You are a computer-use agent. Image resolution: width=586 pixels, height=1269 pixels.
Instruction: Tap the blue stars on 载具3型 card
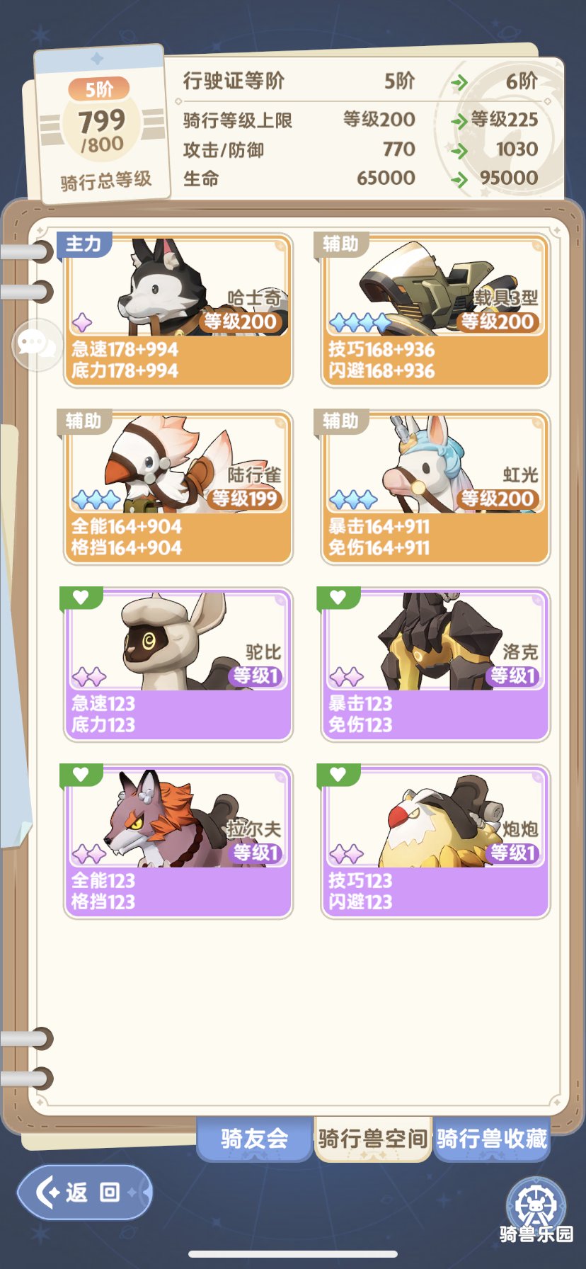[x=360, y=323]
